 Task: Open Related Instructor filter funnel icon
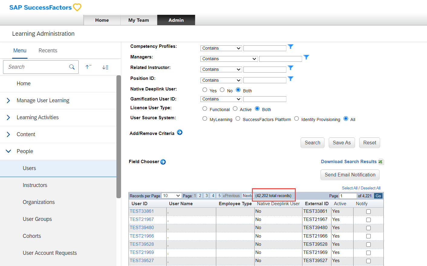[291, 68]
